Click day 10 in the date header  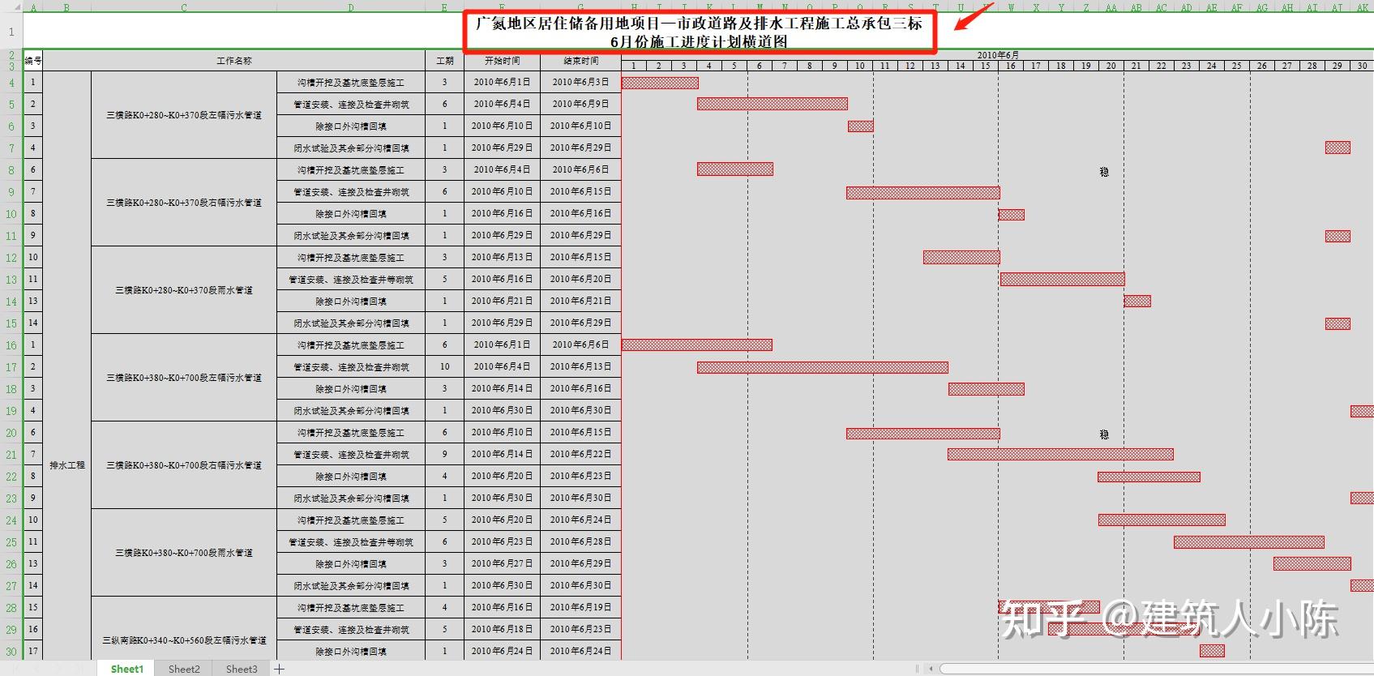pyautogui.click(x=859, y=66)
